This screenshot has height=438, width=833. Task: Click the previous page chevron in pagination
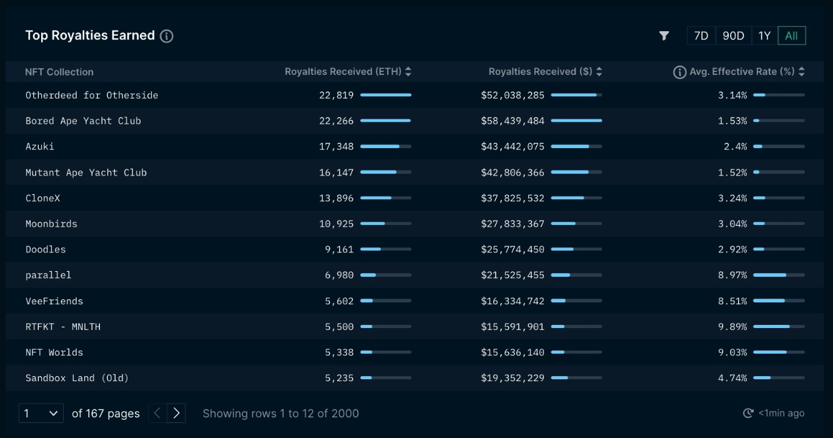157,413
